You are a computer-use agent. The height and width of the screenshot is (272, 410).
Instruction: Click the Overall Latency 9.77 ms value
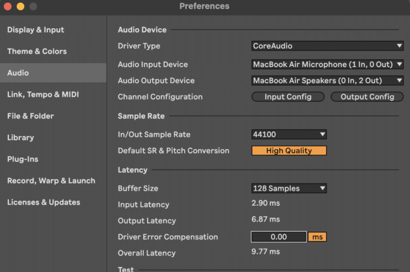click(266, 252)
